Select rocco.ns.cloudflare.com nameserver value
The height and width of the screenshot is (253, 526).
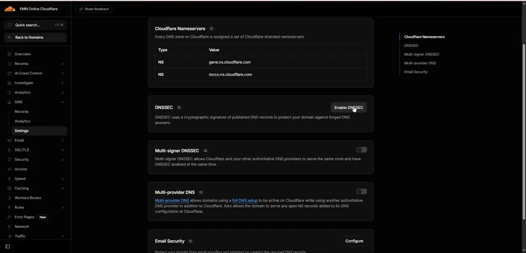tap(230, 75)
